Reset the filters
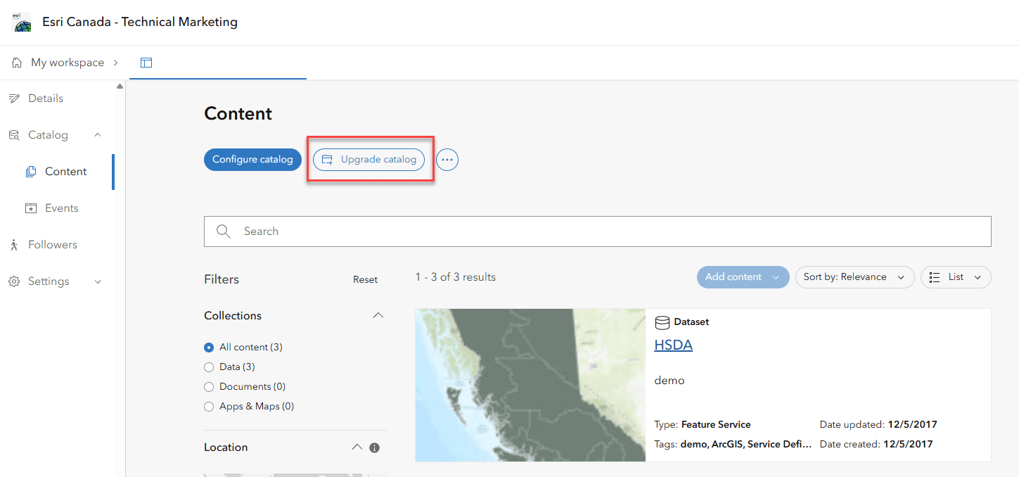 [365, 280]
